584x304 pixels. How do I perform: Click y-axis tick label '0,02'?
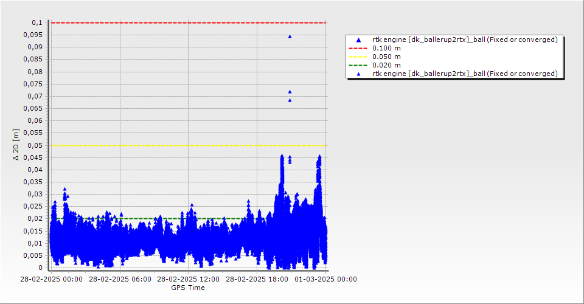tap(35, 218)
